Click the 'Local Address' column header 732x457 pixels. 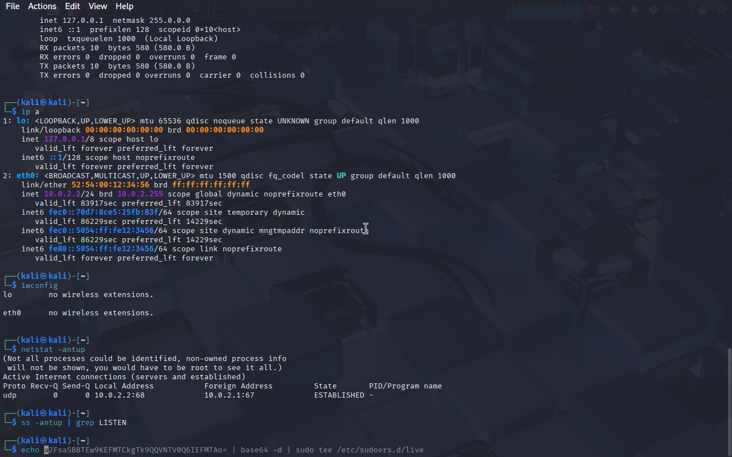click(124, 386)
